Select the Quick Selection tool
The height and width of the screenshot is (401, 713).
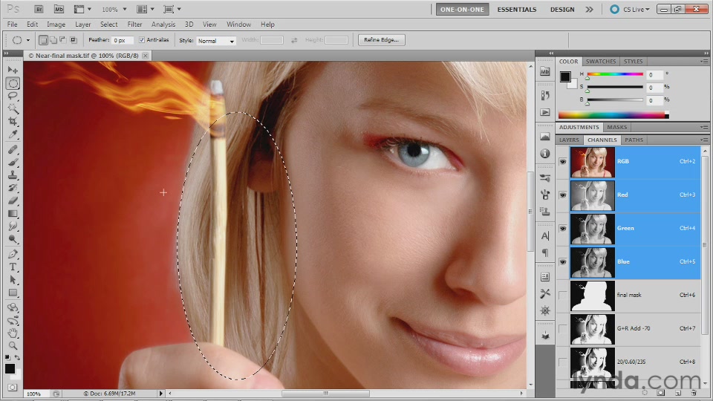(x=13, y=108)
